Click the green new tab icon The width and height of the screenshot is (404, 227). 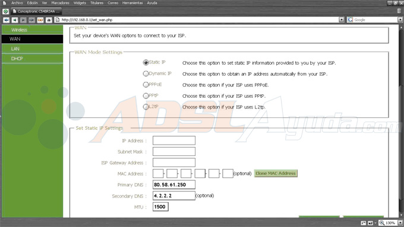tap(6, 11)
